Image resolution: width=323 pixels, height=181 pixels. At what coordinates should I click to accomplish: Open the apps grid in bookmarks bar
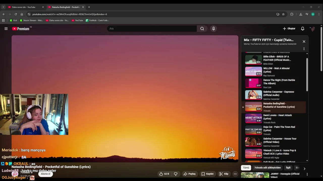pos(3,20)
